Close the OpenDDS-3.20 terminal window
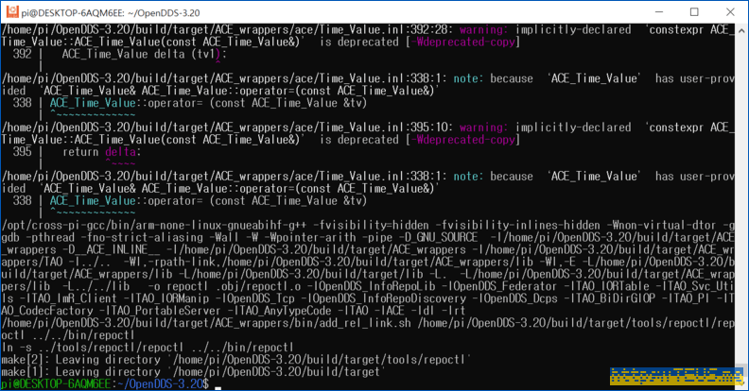Image resolution: width=749 pixels, height=391 pixels. (x=730, y=12)
